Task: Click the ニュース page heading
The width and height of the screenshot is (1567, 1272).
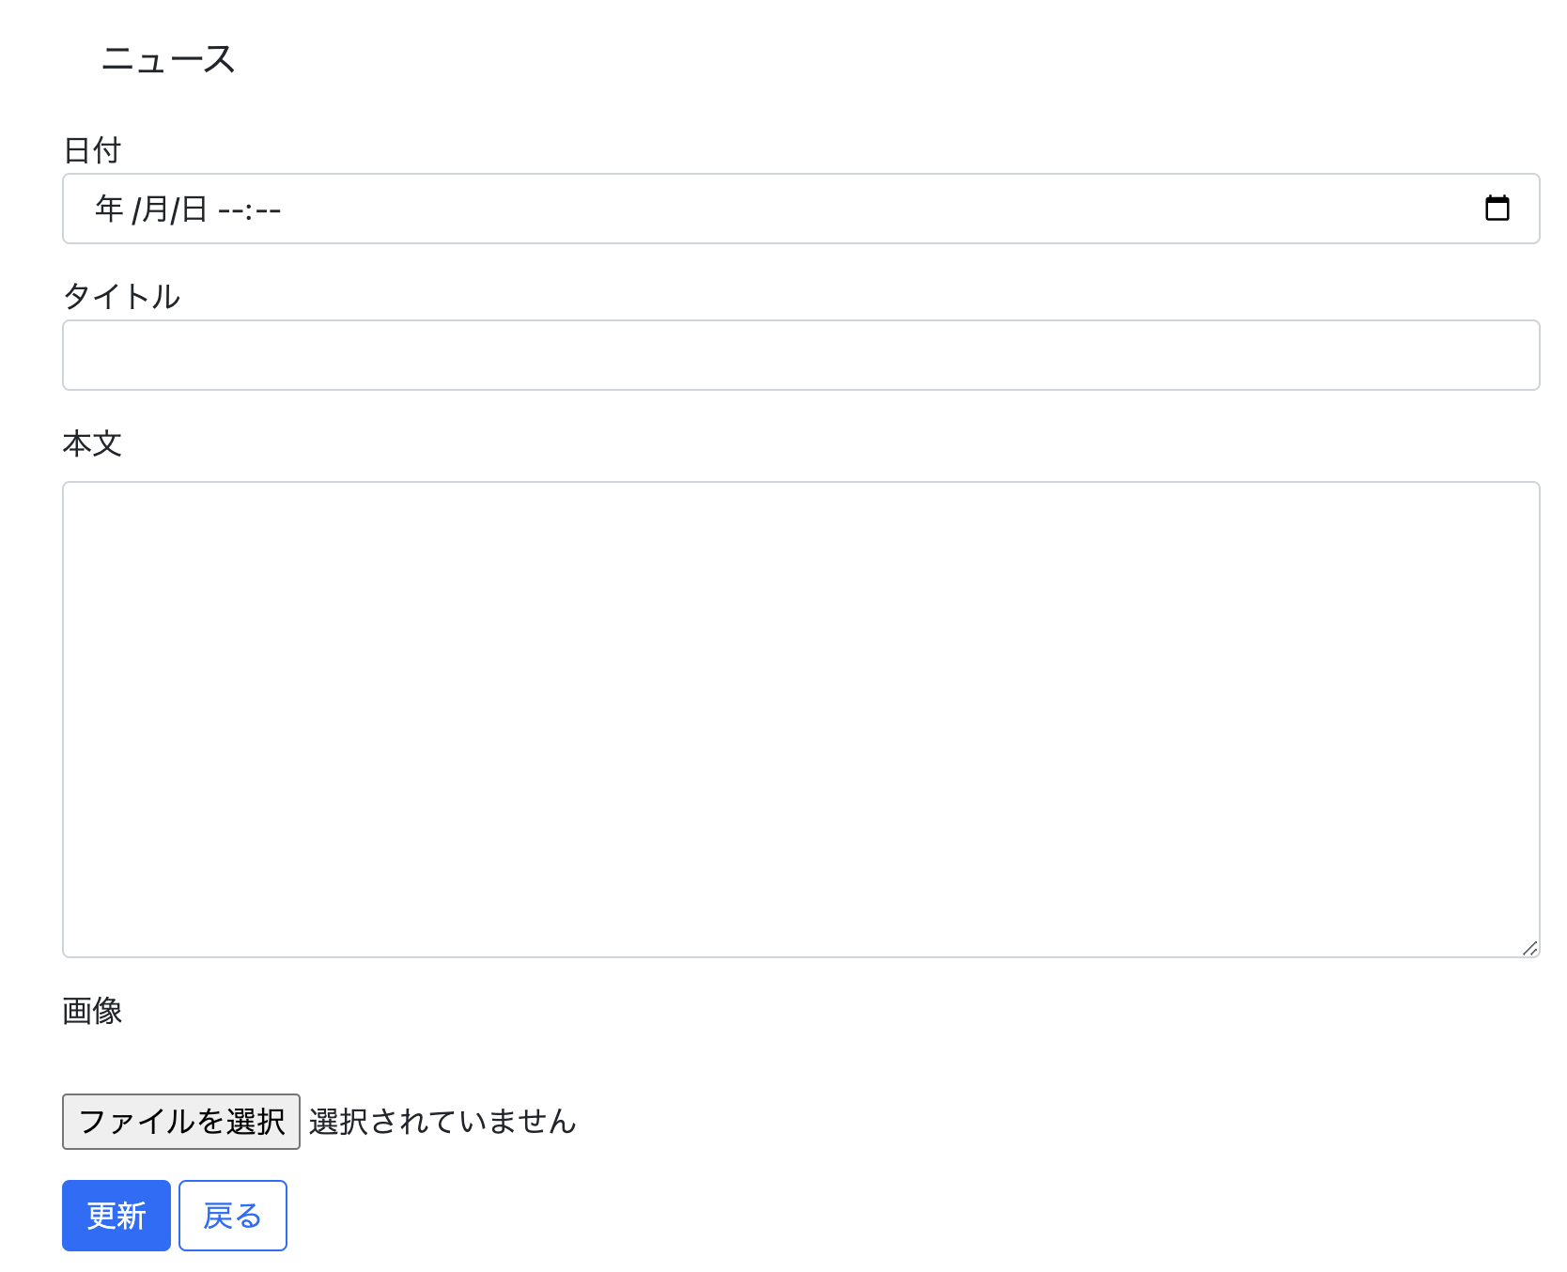Action: point(168,59)
